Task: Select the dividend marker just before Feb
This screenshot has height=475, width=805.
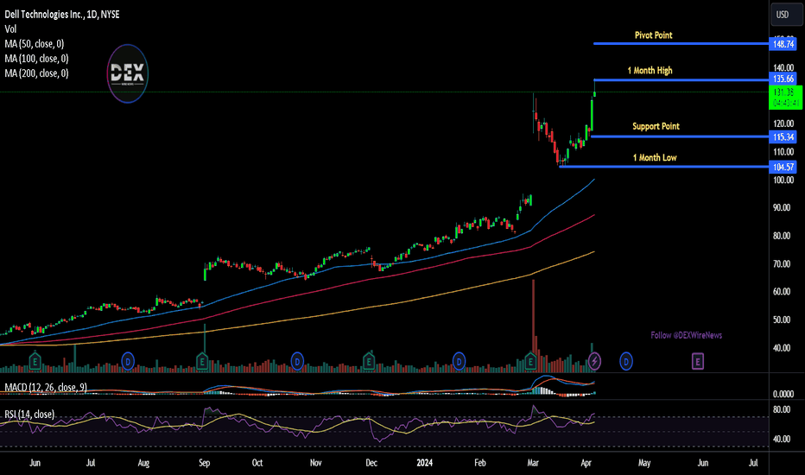Action: (x=459, y=362)
